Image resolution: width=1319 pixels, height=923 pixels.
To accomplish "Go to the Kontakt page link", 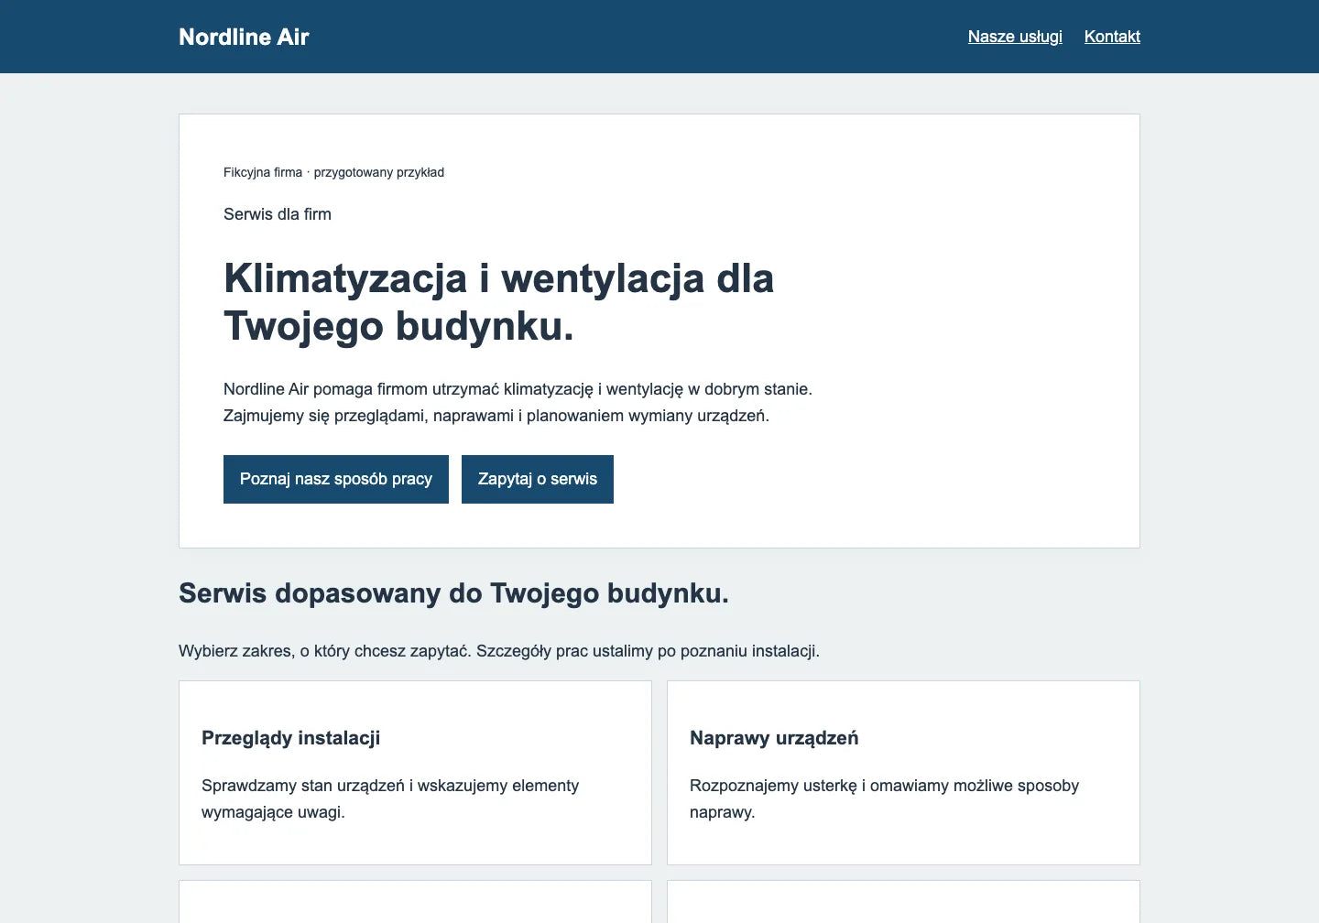I will (1112, 37).
